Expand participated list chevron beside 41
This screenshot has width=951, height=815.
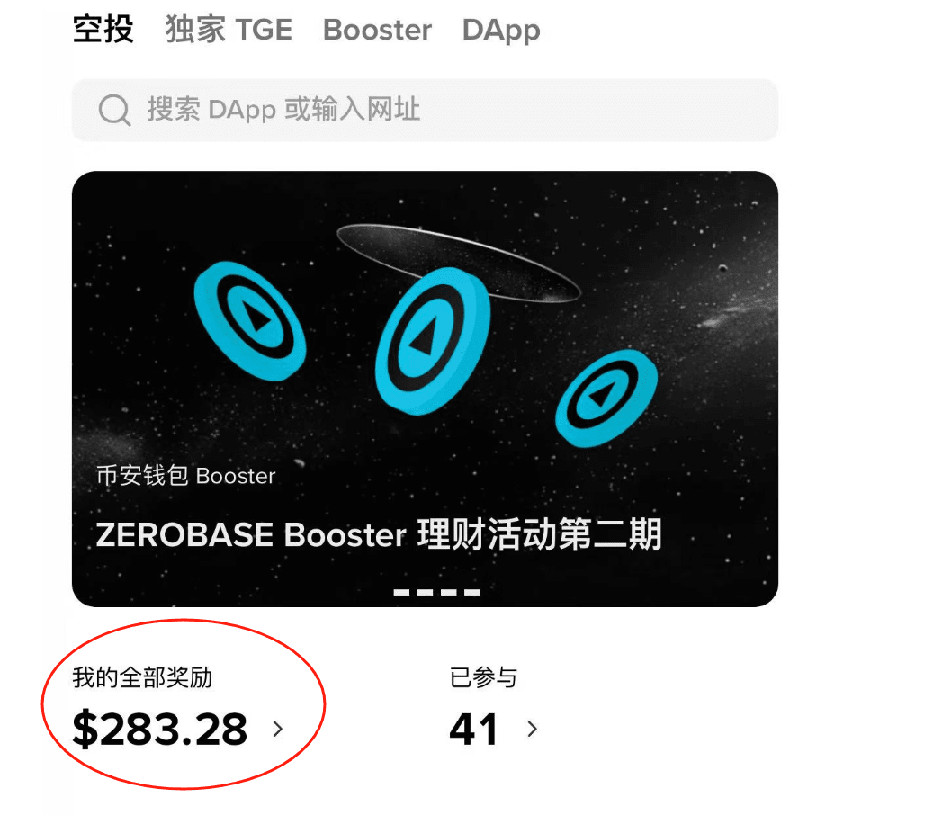click(532, 729)
